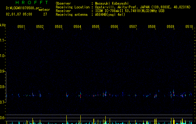The height and width of the screenshot is (124, 196).
Task: Click the 0.8 frequency axis label
Action: (3, 87)
